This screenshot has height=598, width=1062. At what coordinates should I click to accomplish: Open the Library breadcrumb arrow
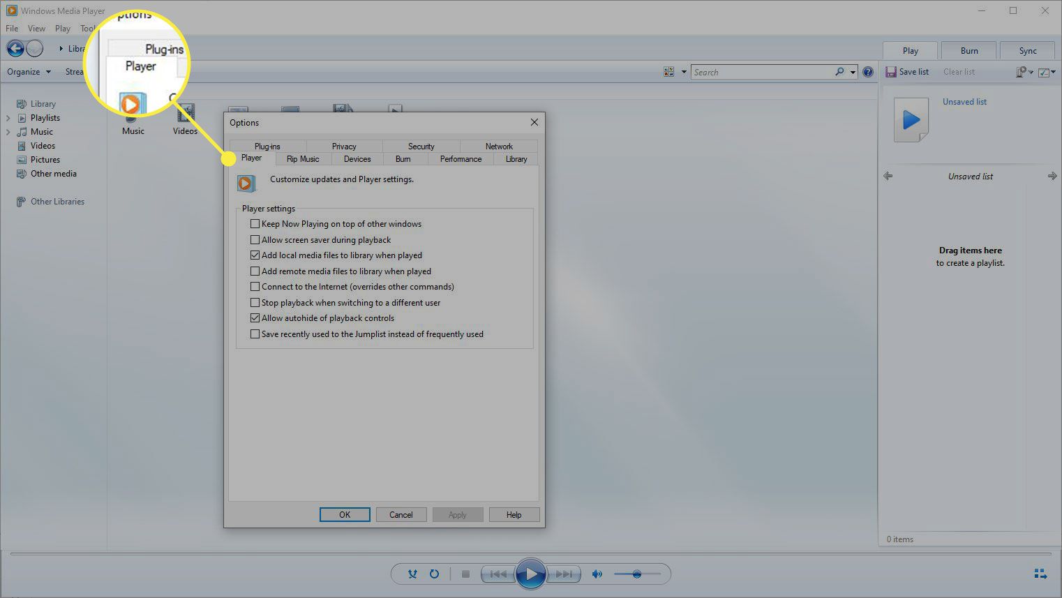[61, 49]
